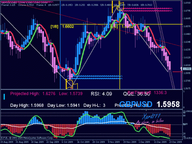Viewport: 192px width, 144px height.
Task: Select the blue vertical line on the chart
Action: click(x=60, y=45)
